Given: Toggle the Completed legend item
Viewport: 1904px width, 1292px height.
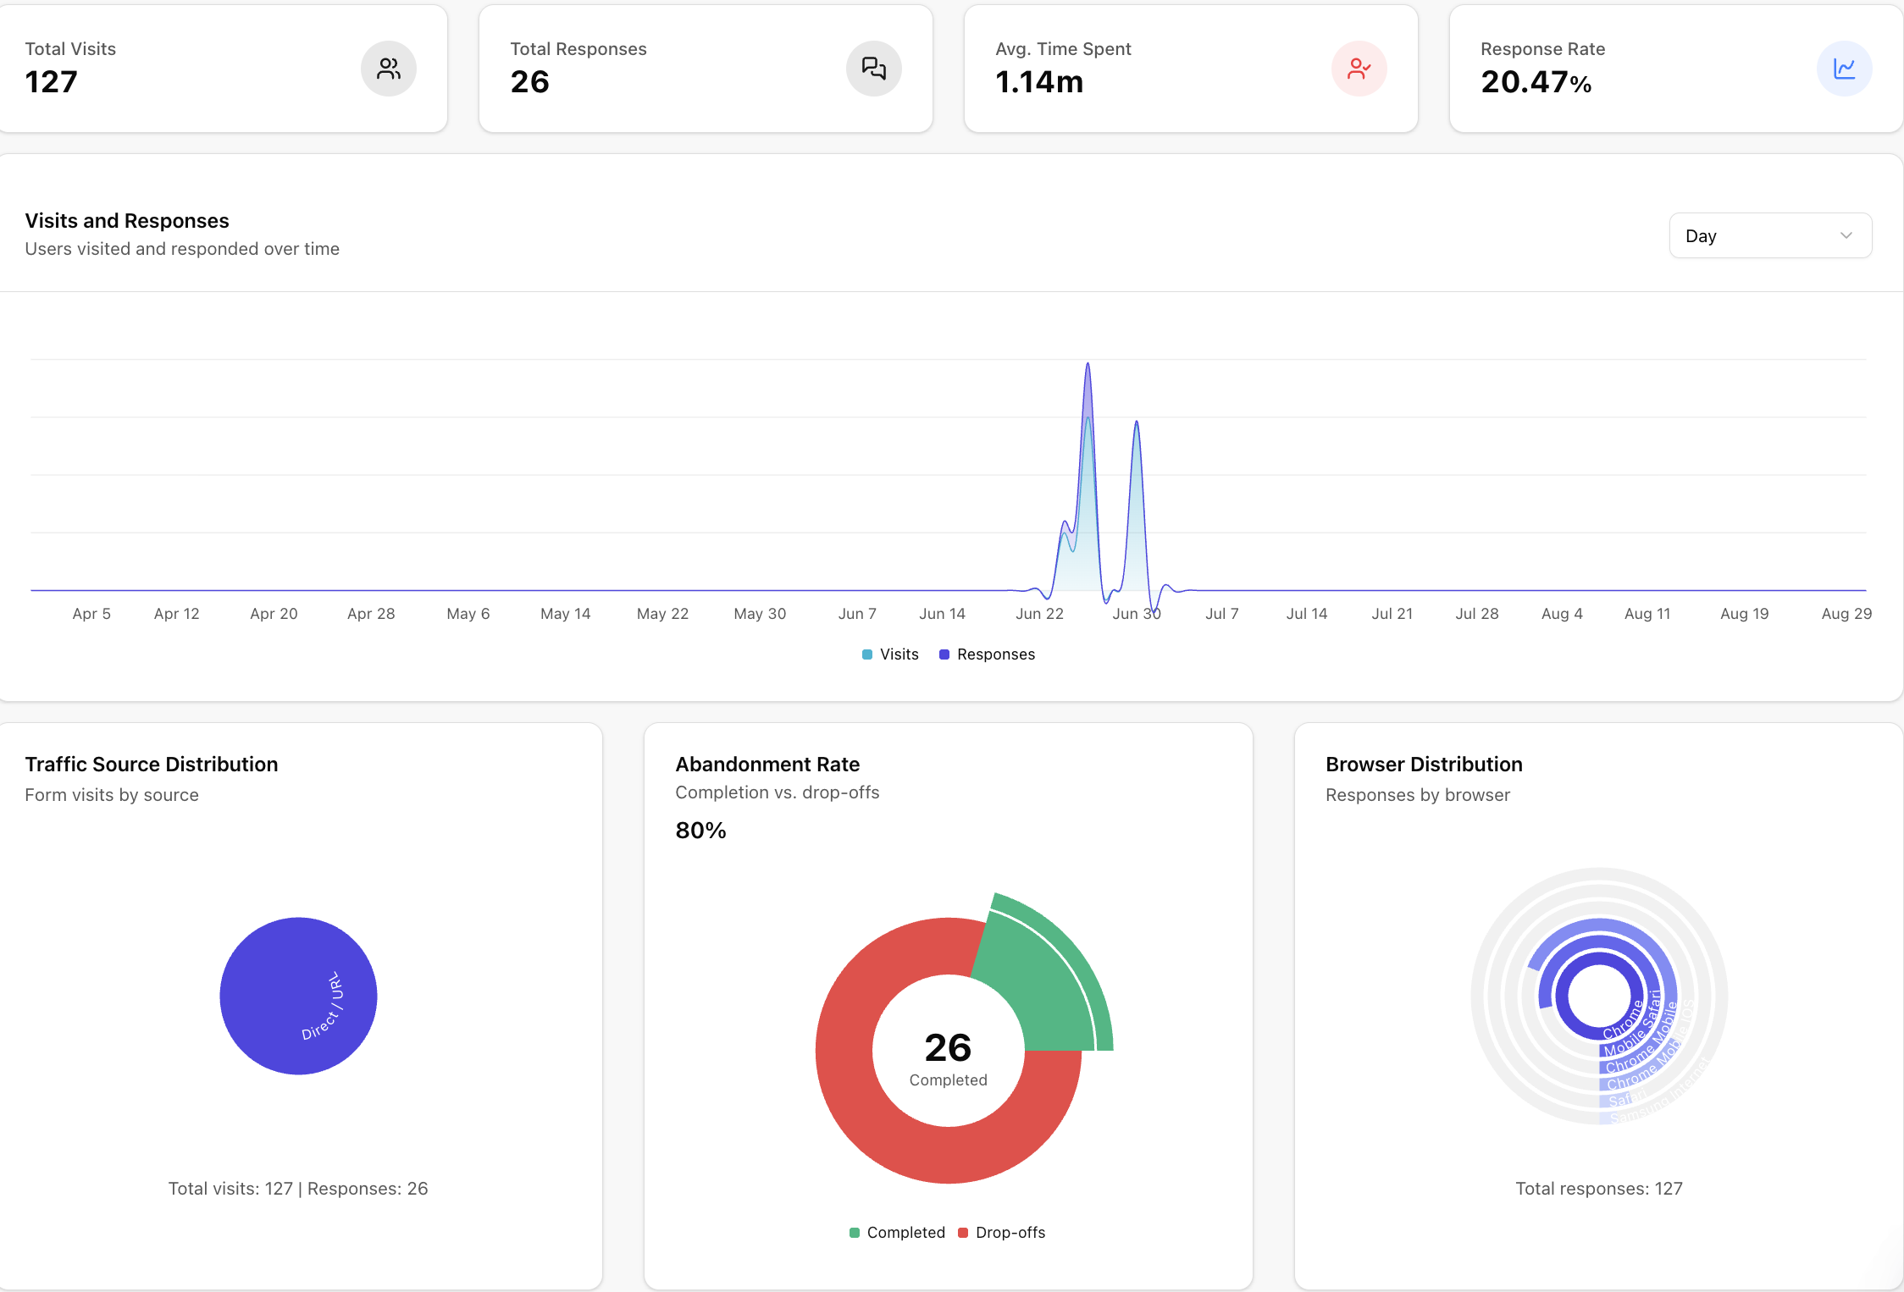Looking at the screenshot, I should (x=897, y=1233).
